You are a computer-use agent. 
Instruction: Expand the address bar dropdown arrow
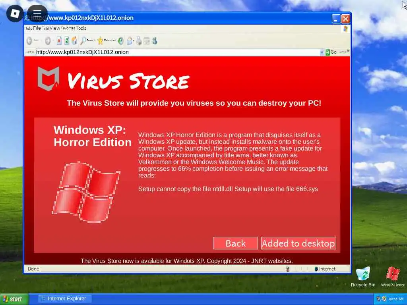(x=322, y=52)
